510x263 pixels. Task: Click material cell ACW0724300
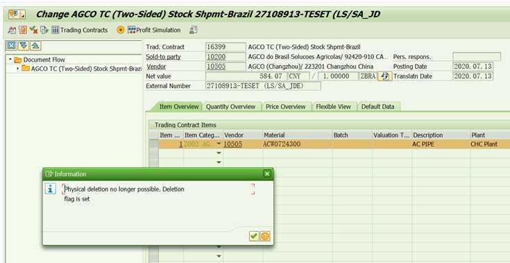[x=297, y=144]
